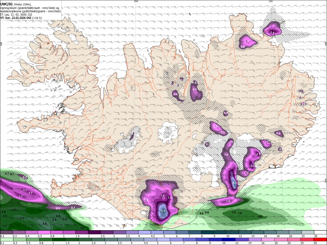This screenshot has height=245, width=327.
Task: Click the 0.2 label on the top legend row
Action: pos(2,236)
